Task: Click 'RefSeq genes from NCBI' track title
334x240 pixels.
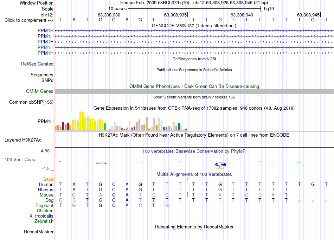Action: pyautogui.click(x=194, y=59)
